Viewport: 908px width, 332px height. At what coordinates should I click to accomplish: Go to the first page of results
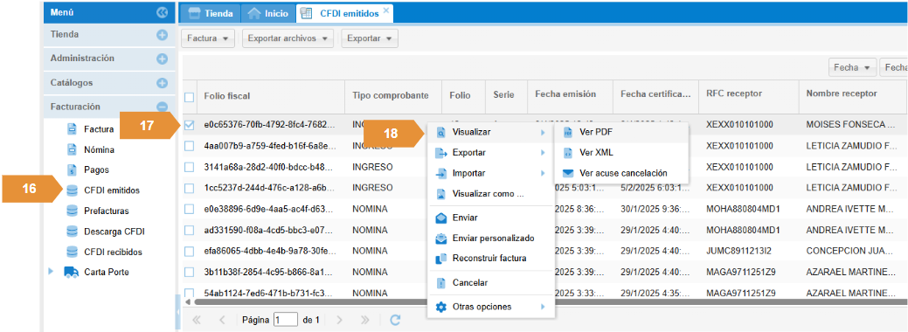(197, 320)
